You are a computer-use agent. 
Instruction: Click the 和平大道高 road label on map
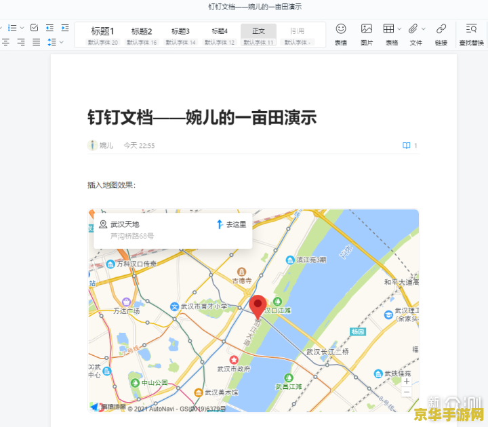401,282
